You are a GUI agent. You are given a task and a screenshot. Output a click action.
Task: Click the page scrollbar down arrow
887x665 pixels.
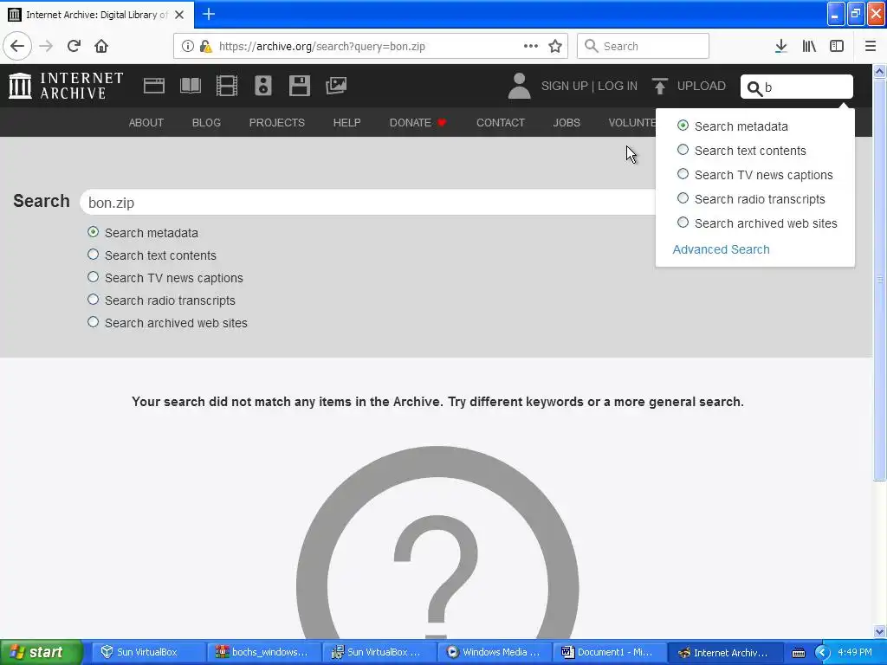point(879,631)
